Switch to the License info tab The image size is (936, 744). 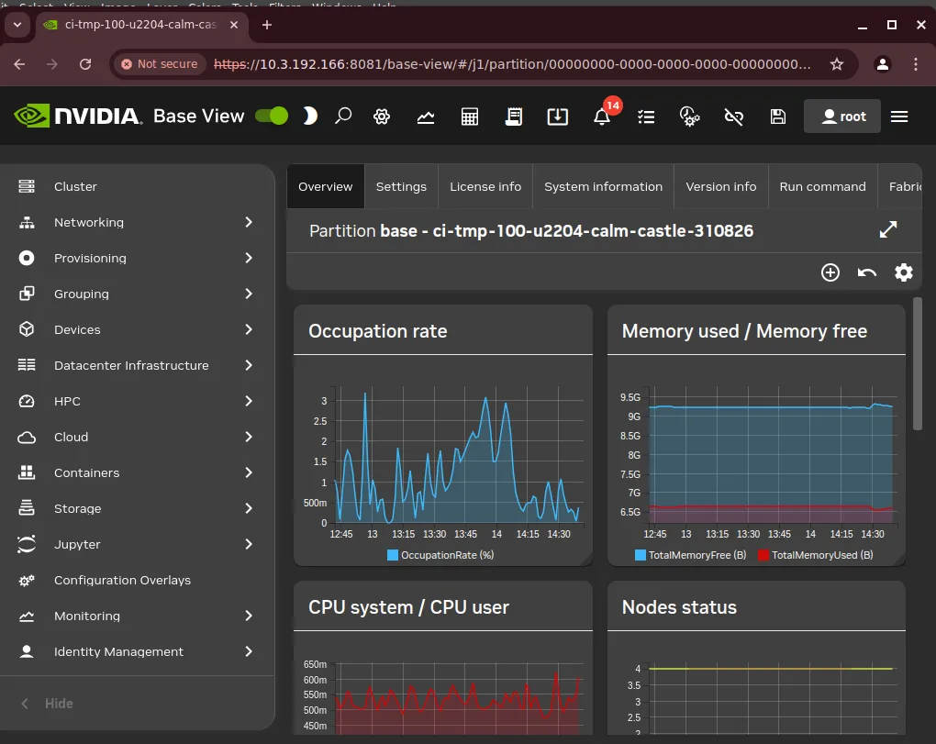pyautogui.click(x=485, y=186)
